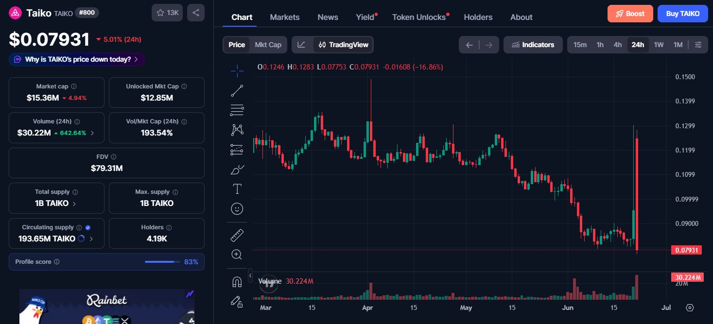The image size is (713, 324).
Task: Show Profile score info icon
Action: pos(57,262)
